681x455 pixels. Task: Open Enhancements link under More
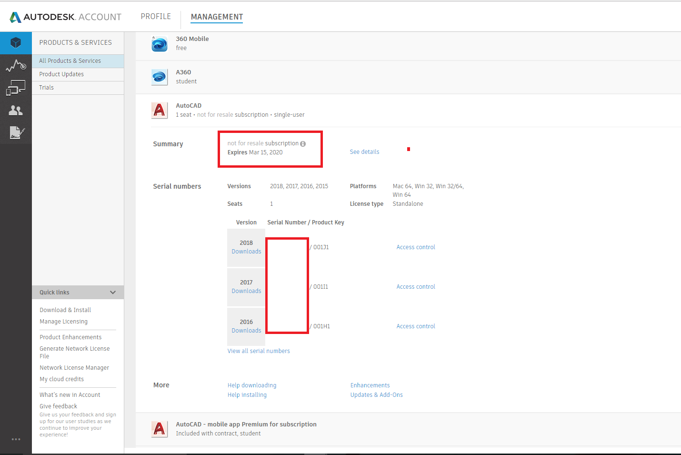pos(370,385)
